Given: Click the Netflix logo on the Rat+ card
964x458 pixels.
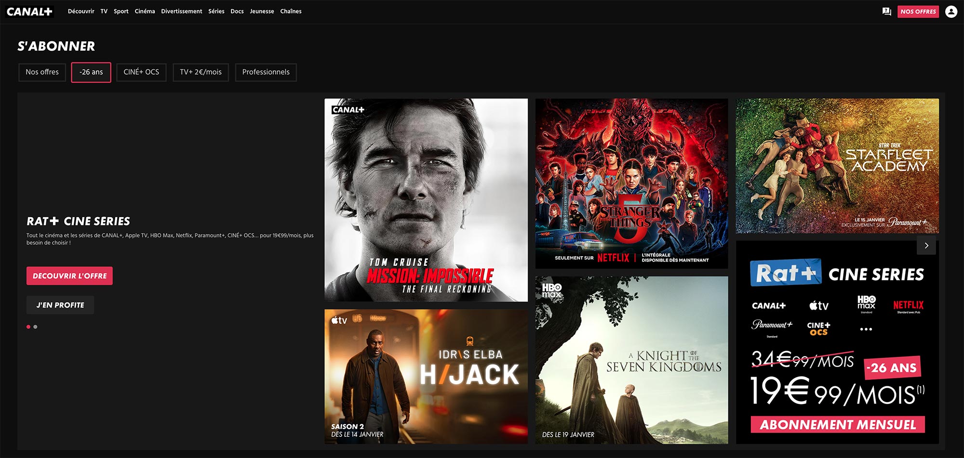Looking at the screenshot, I should click(908, 305).
